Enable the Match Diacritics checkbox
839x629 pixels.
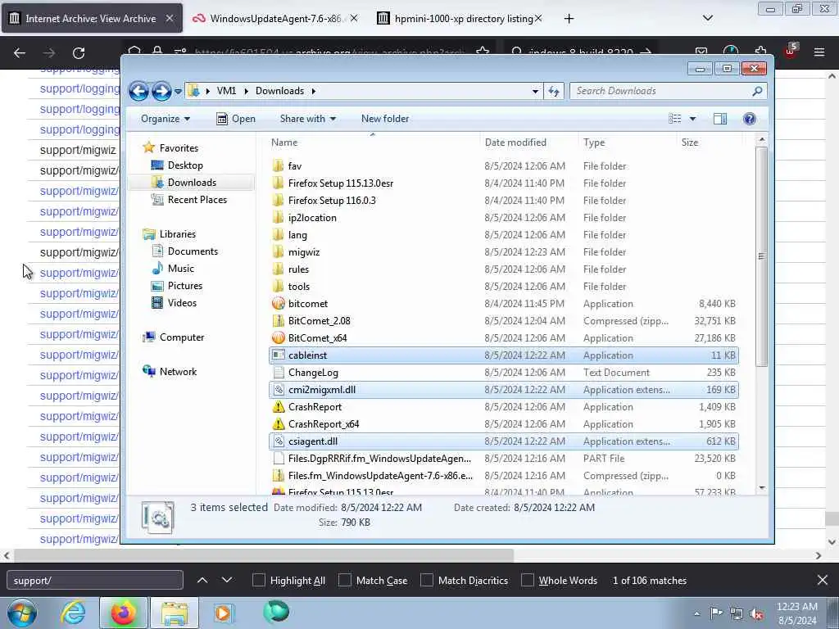pyautogui.click(x=427, y=581)
